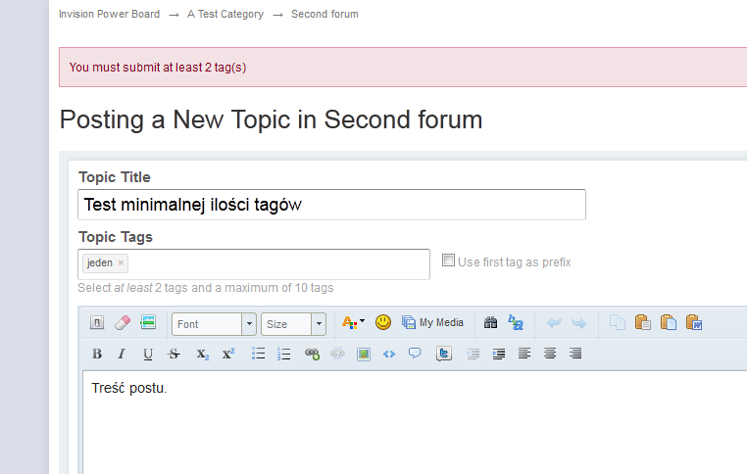Select the remove format eraser icon
This screenshot has height=474, width=747.
123,322
